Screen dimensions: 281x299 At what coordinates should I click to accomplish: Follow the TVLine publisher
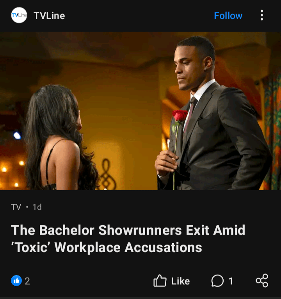coord(228,16)
